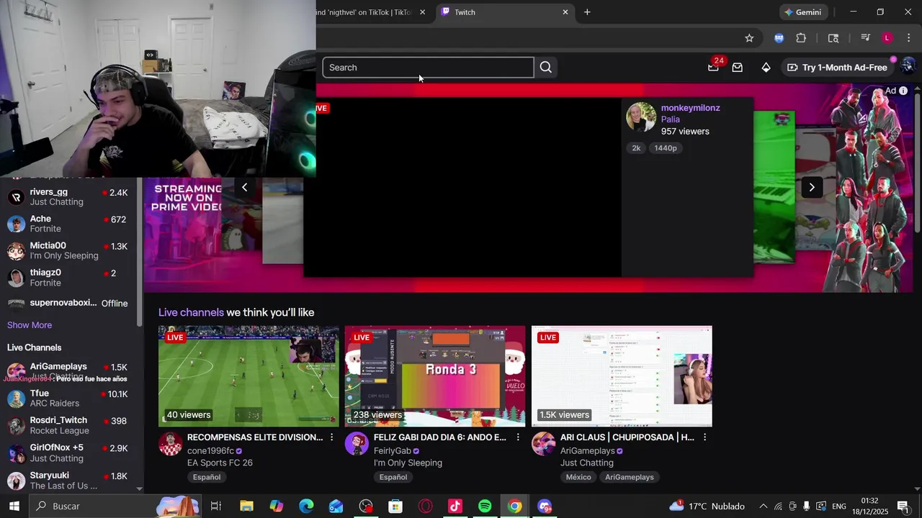The width and height of the screenshot is (922, 518).
Task: Click the AriGameplays tag
Action: point(629,477)
